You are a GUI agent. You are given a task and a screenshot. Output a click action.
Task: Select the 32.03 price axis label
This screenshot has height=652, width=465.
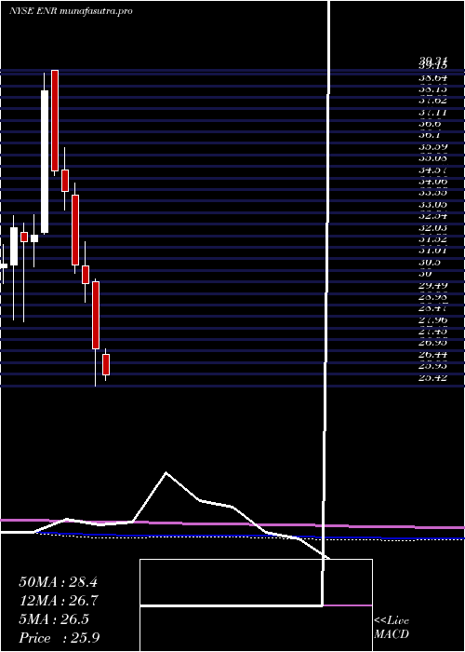[432, 228]
